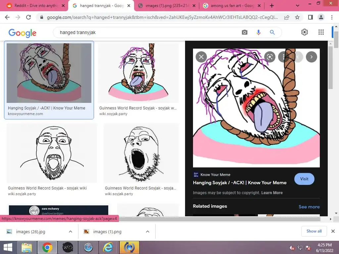The height and width of the screenshot is (254, 339).
Task: Open the Windows Start menu
Action: click(8, 247)
